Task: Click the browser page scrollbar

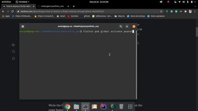Action: (197, 32)
